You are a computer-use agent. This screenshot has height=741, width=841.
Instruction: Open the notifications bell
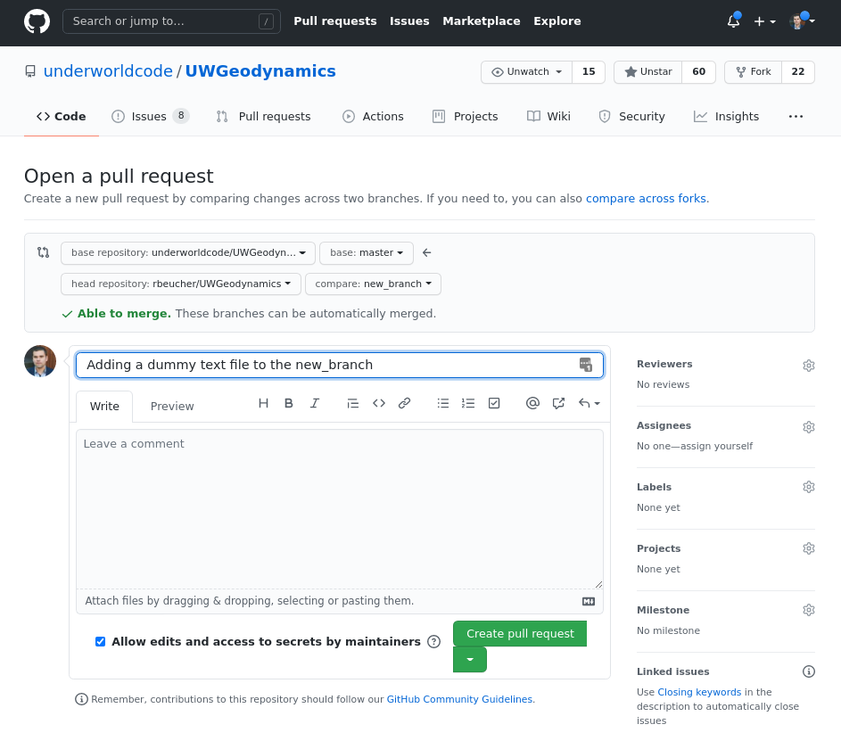tap(732, 21)
